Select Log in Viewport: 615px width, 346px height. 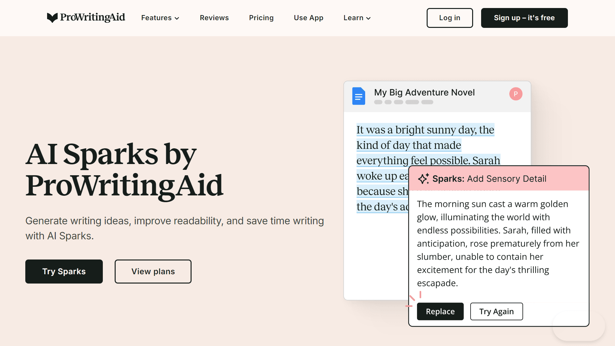(449, 18)
